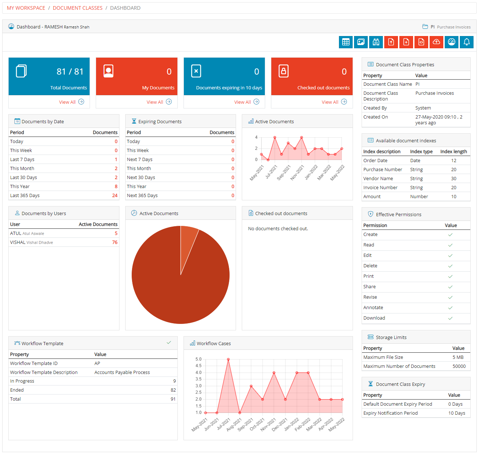Viewport: 480px width, 459px height.
Task: Select the dashboard speedometer icon
Action: 452,42
